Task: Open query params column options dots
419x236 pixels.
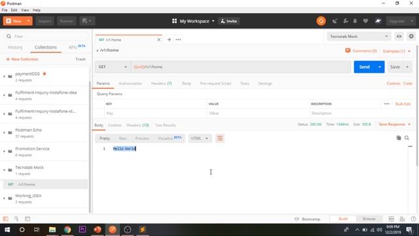Action: [x=387, y=104]
